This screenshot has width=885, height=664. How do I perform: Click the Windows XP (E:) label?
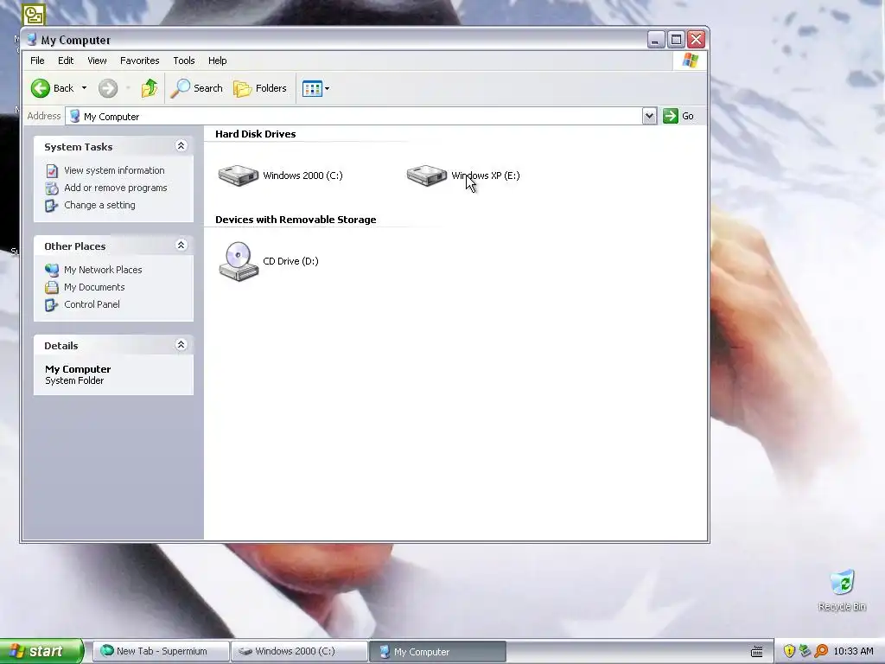pos(486,176)
